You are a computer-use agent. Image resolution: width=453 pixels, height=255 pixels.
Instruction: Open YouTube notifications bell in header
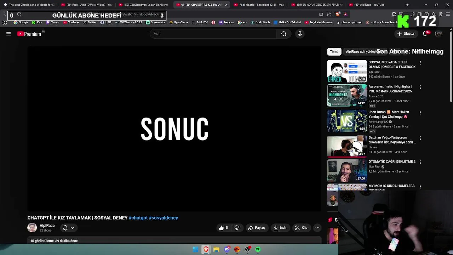point(425,34)
